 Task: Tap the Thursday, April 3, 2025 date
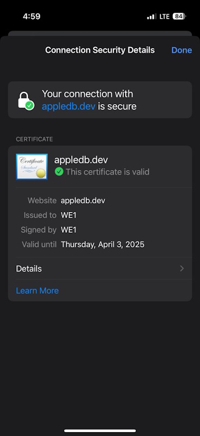[x=103, y=245]
